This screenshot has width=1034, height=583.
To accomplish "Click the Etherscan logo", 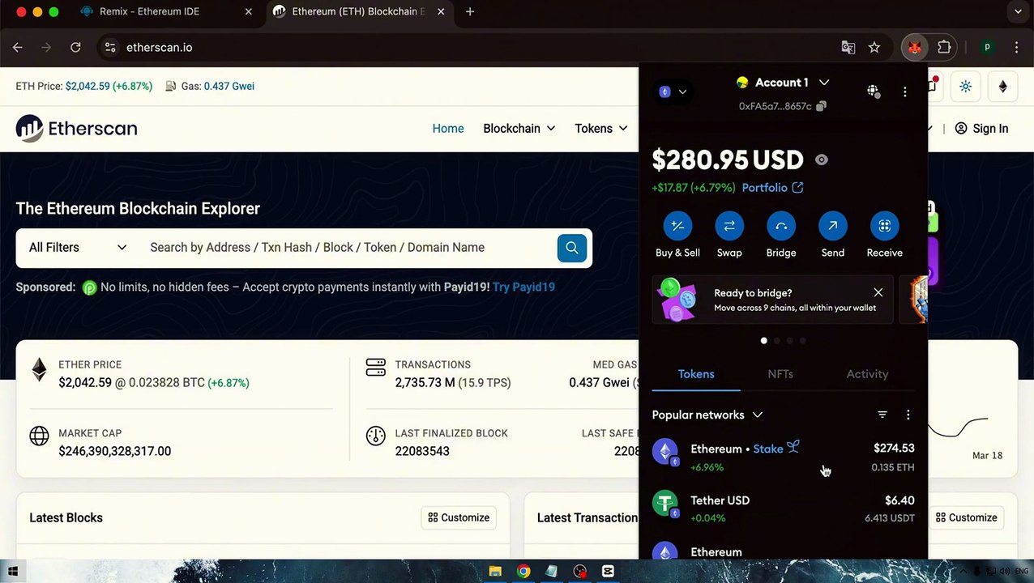I will (x=76, y=128).
